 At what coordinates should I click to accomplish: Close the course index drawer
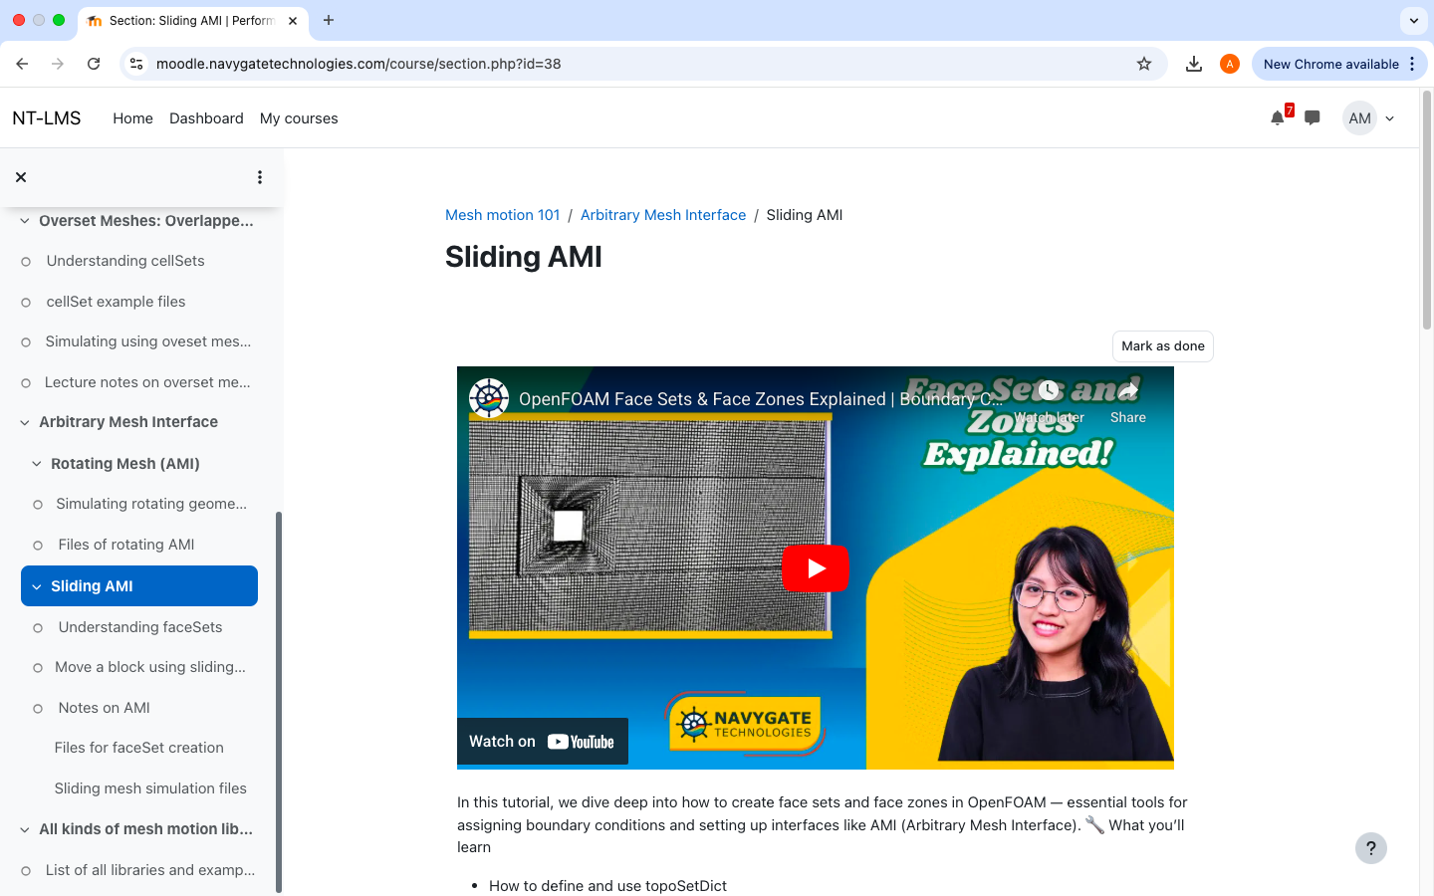point(21,177)
